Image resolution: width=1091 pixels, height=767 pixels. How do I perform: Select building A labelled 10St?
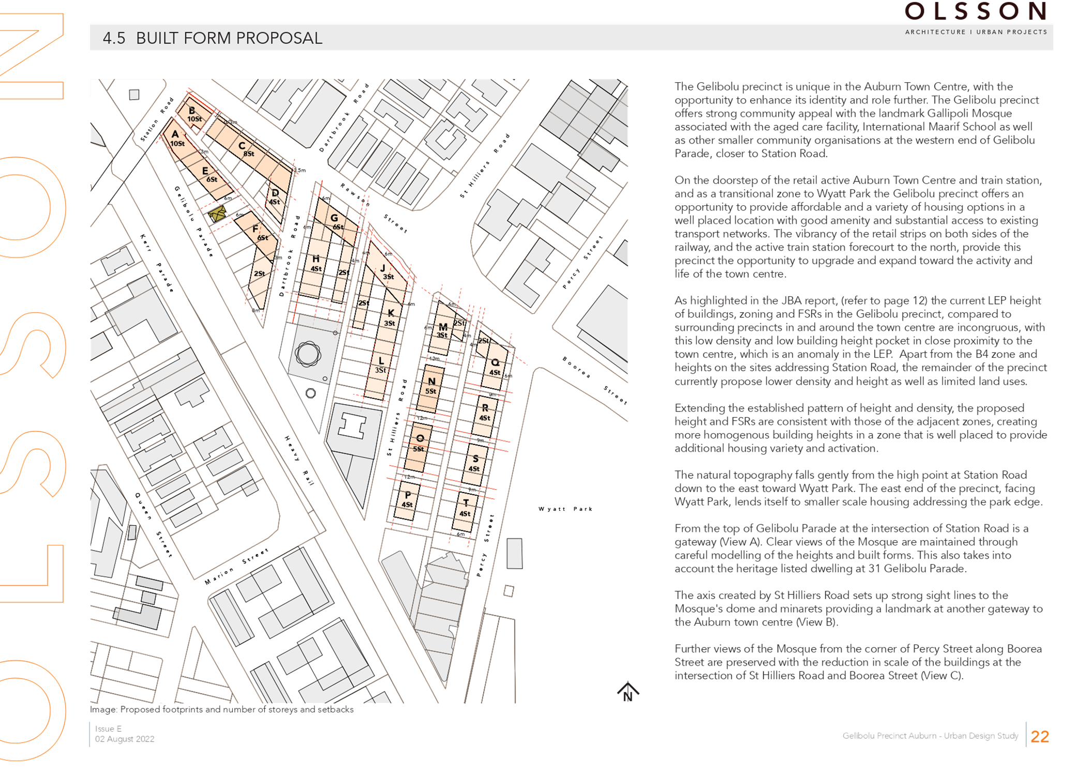click(x=176, y=139)
